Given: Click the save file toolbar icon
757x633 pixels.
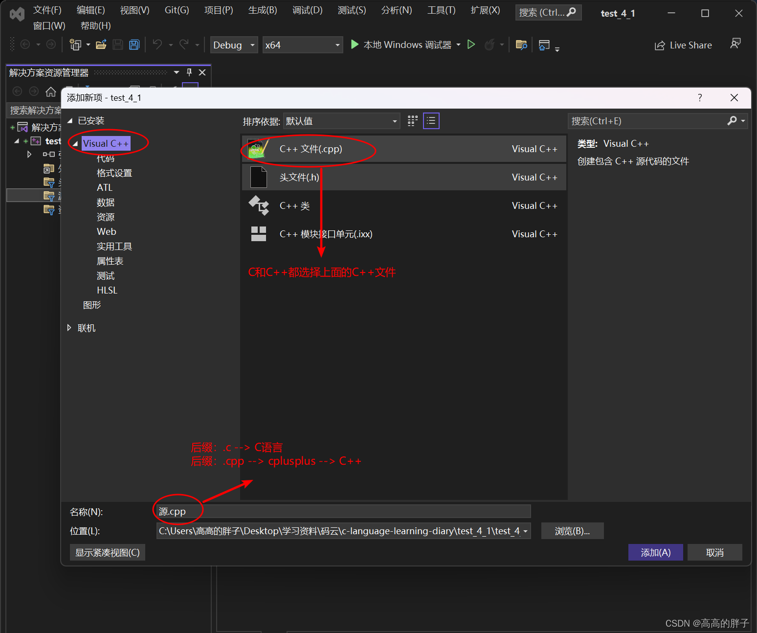Looking at the screenshot, I should pyautogui.click(x=118, y=45).
